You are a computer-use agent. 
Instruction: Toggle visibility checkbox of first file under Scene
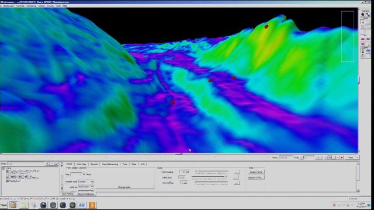pos(8,171)
